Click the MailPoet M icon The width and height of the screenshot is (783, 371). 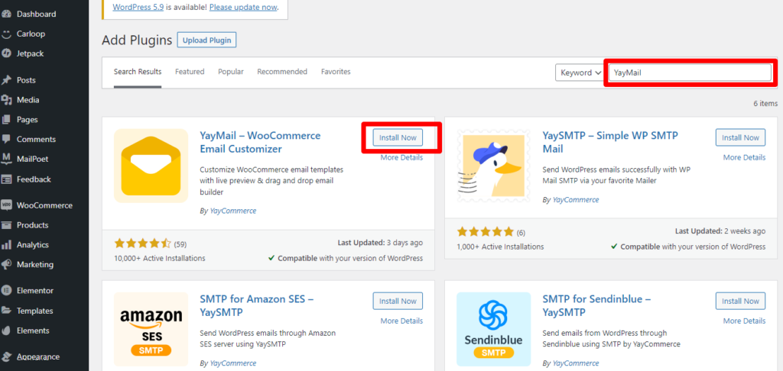[6, 159]
